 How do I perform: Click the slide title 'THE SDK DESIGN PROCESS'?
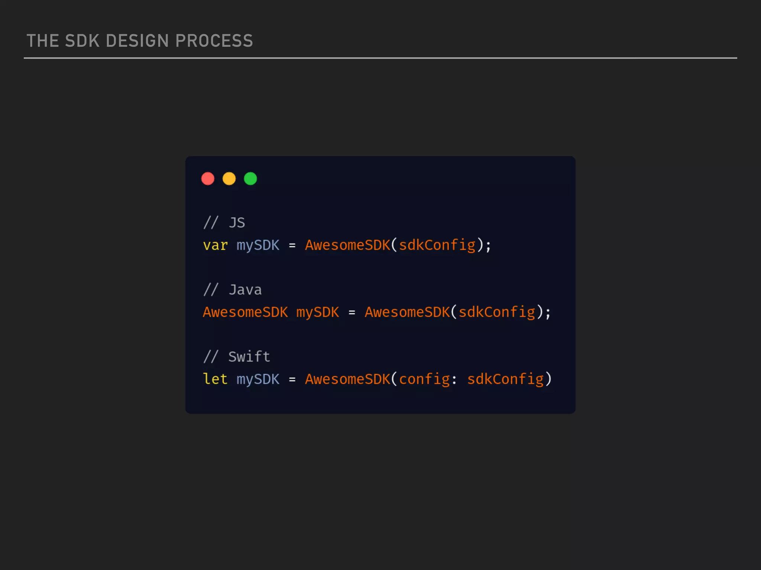point(140,41)
